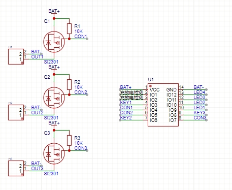
Task: Click resistor R2 symbol
Action: click(x=69, y=85)
